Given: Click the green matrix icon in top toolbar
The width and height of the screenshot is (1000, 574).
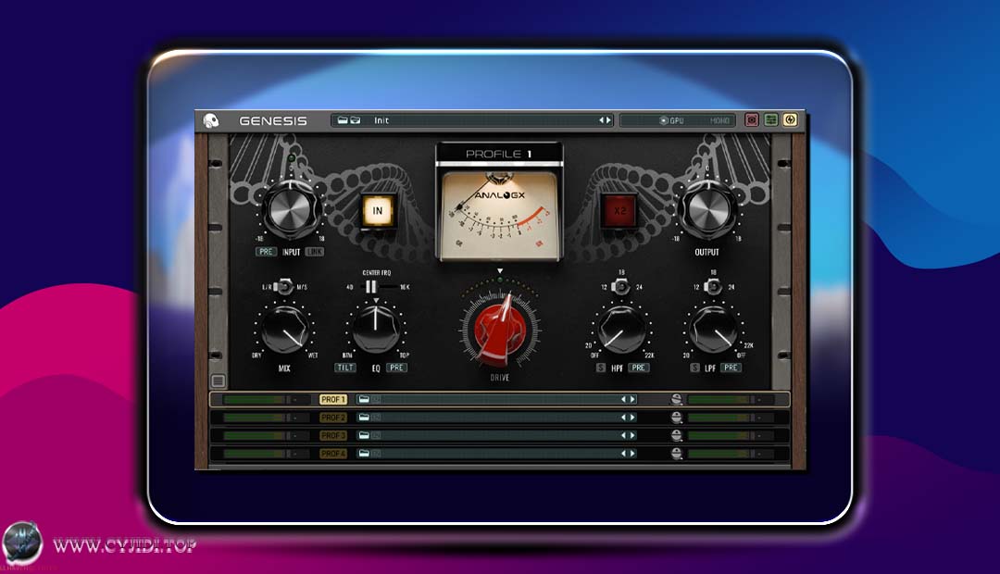Looking at the screenshot, I should pyautogui.click(x=770, y=120).
